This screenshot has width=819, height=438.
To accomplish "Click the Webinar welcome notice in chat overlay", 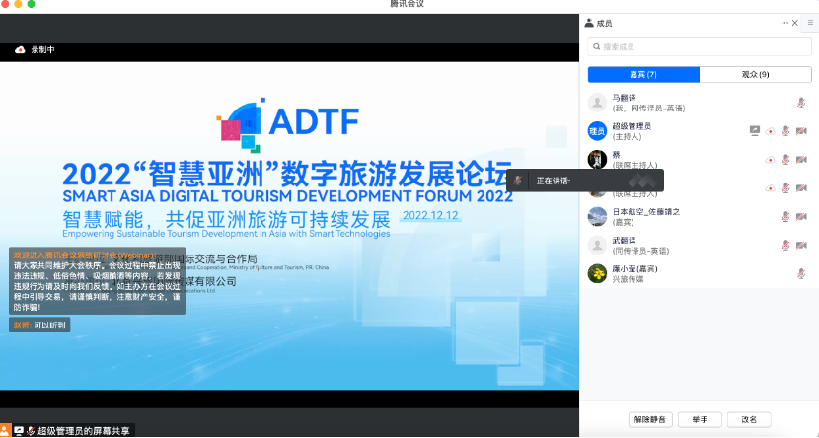I will 97,281.
